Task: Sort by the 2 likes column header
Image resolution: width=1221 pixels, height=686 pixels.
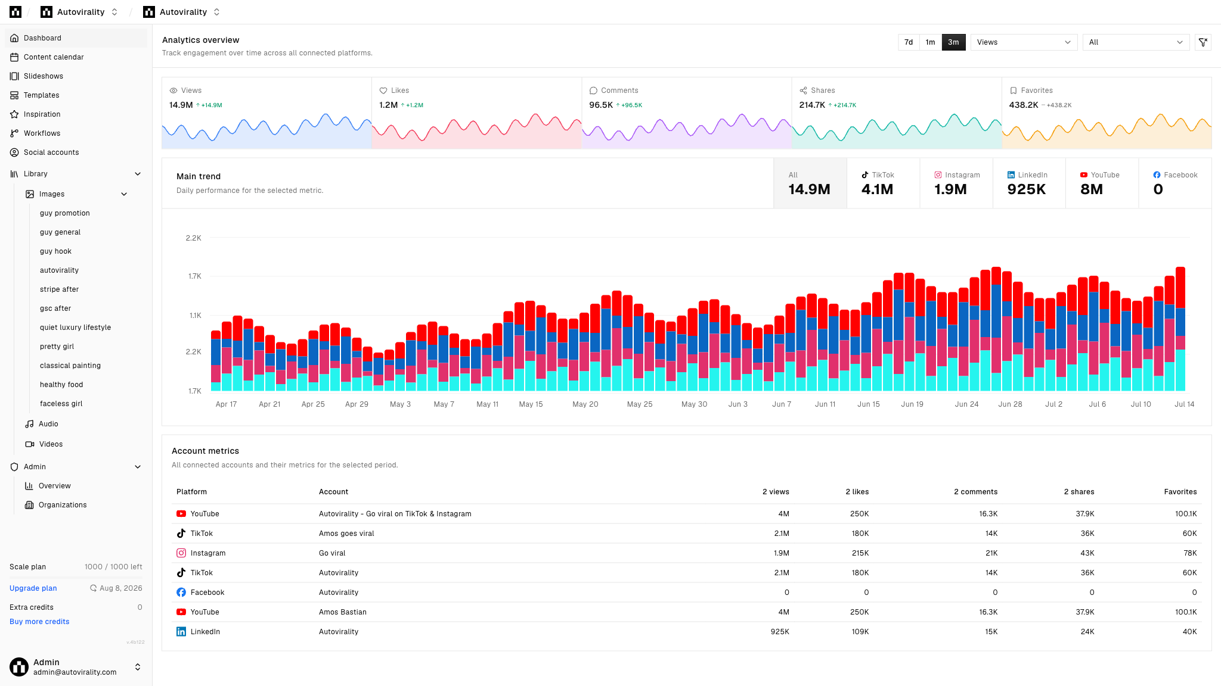Action: click(x=857, y=492)
